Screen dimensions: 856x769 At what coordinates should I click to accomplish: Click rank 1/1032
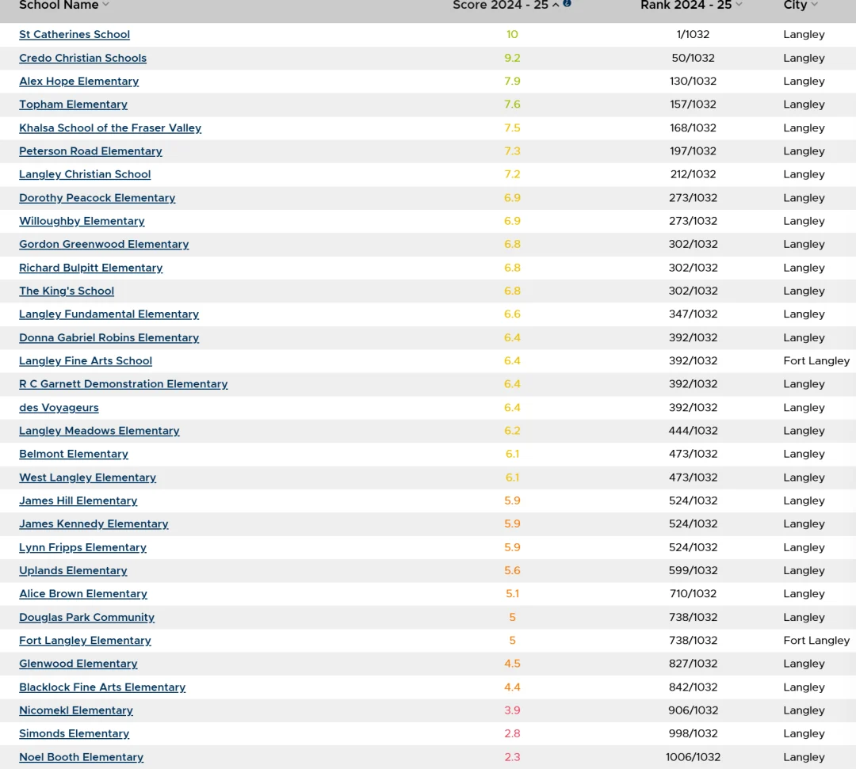[694, 34]
